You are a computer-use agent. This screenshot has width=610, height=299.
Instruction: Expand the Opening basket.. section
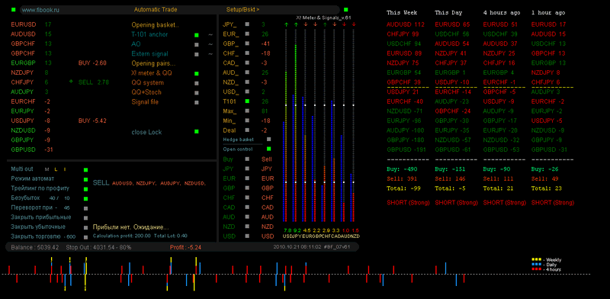tap(156, 25)
